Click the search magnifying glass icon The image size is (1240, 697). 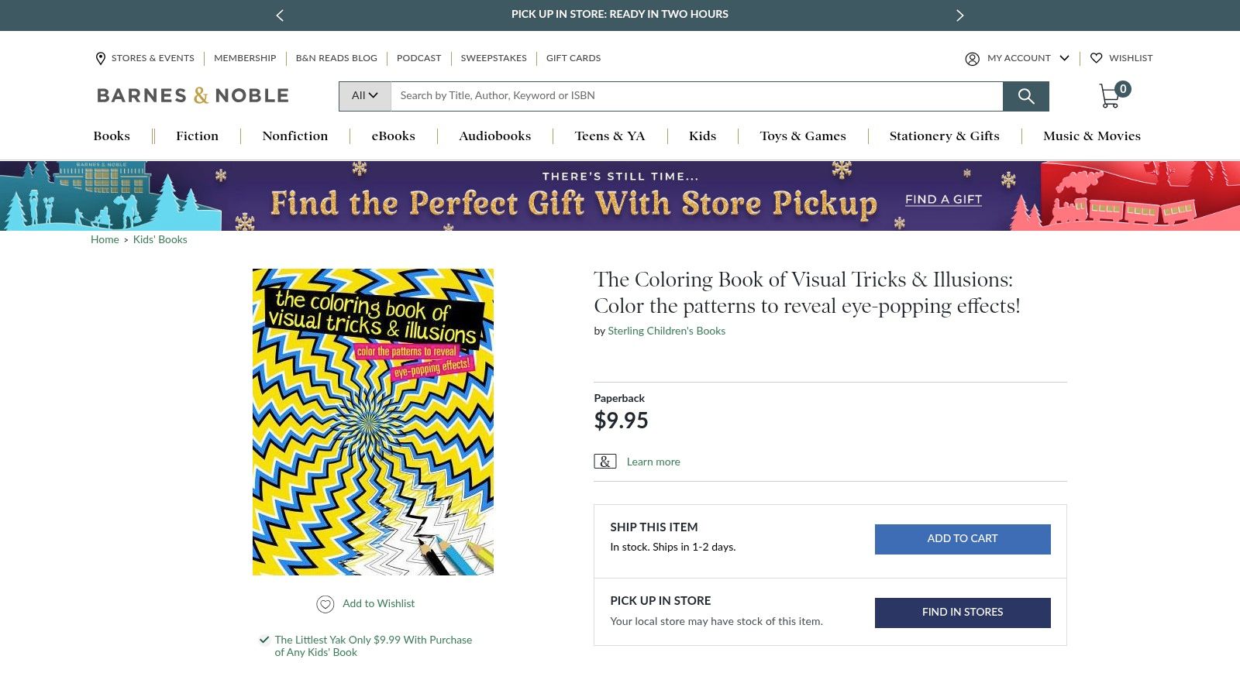click(x=1026, y=96)
